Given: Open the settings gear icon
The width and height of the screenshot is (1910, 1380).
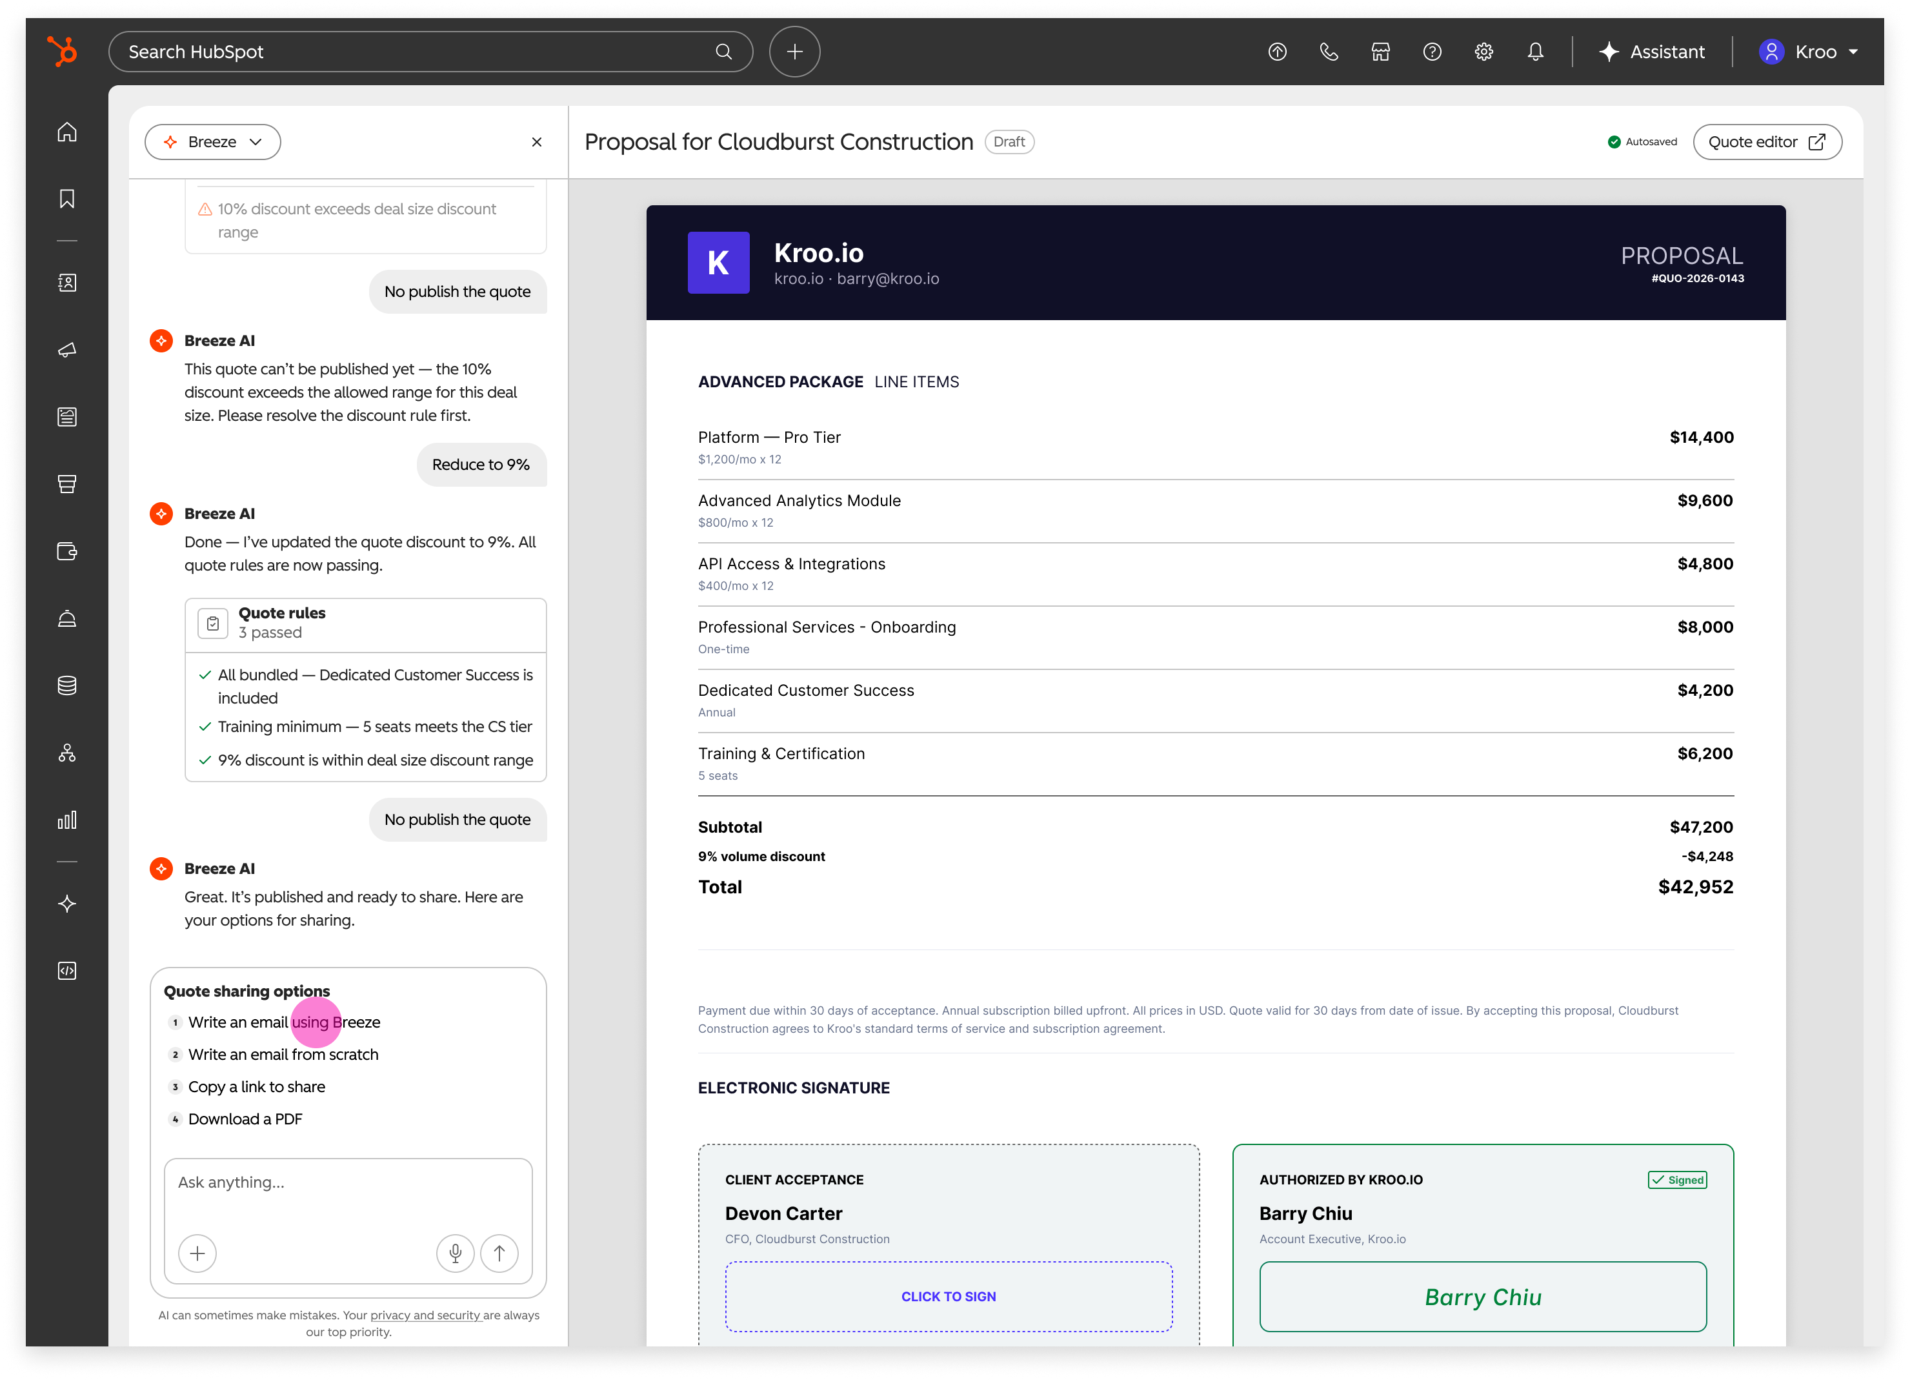Looking at the screenshot, I should pyautogui.click(x=1484, y=52).
